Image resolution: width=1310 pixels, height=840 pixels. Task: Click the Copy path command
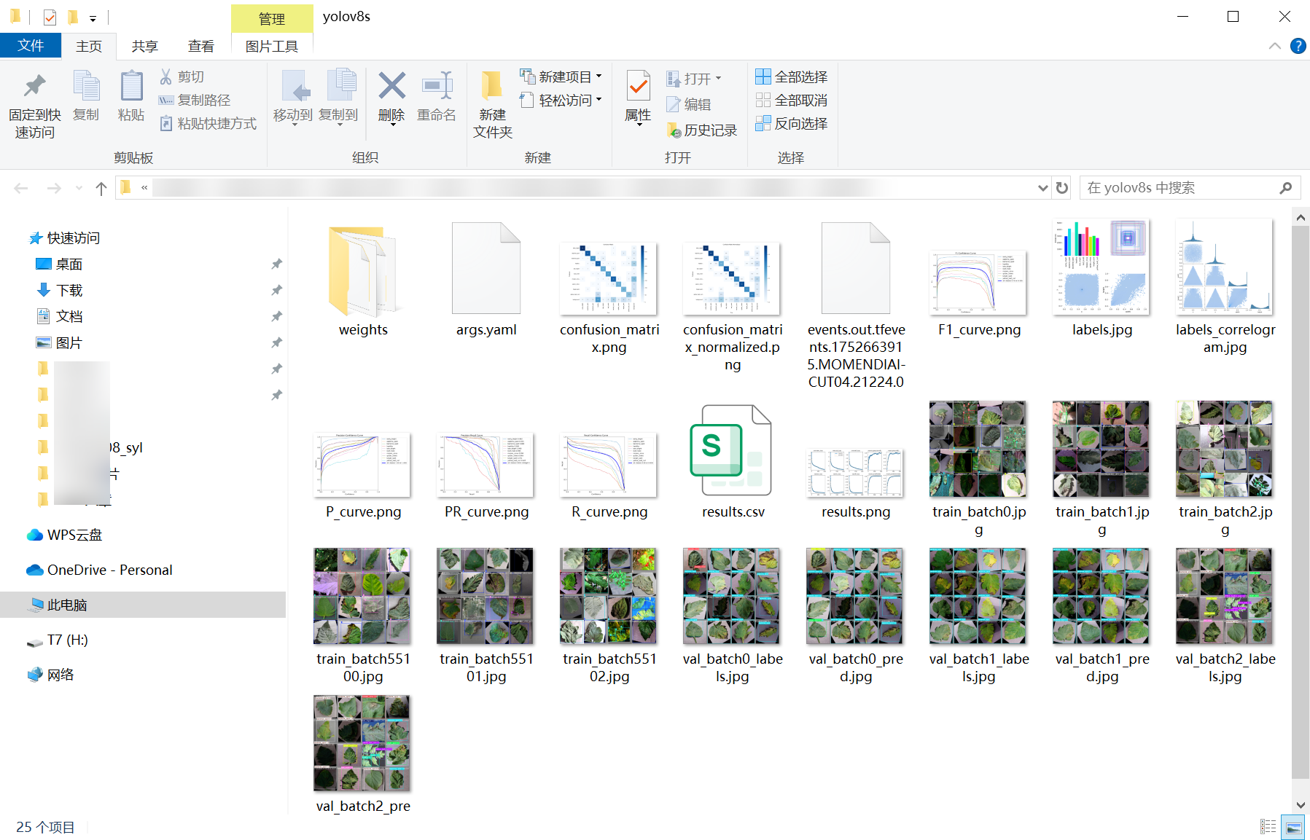(195, 100)
